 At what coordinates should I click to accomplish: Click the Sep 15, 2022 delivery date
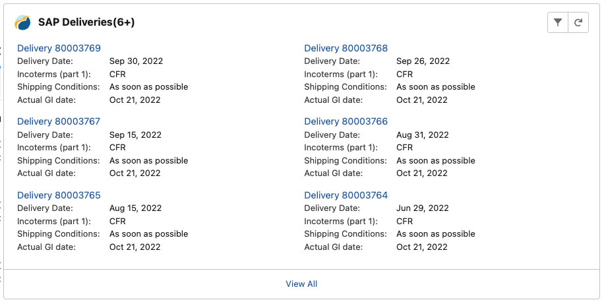(135, 135)
